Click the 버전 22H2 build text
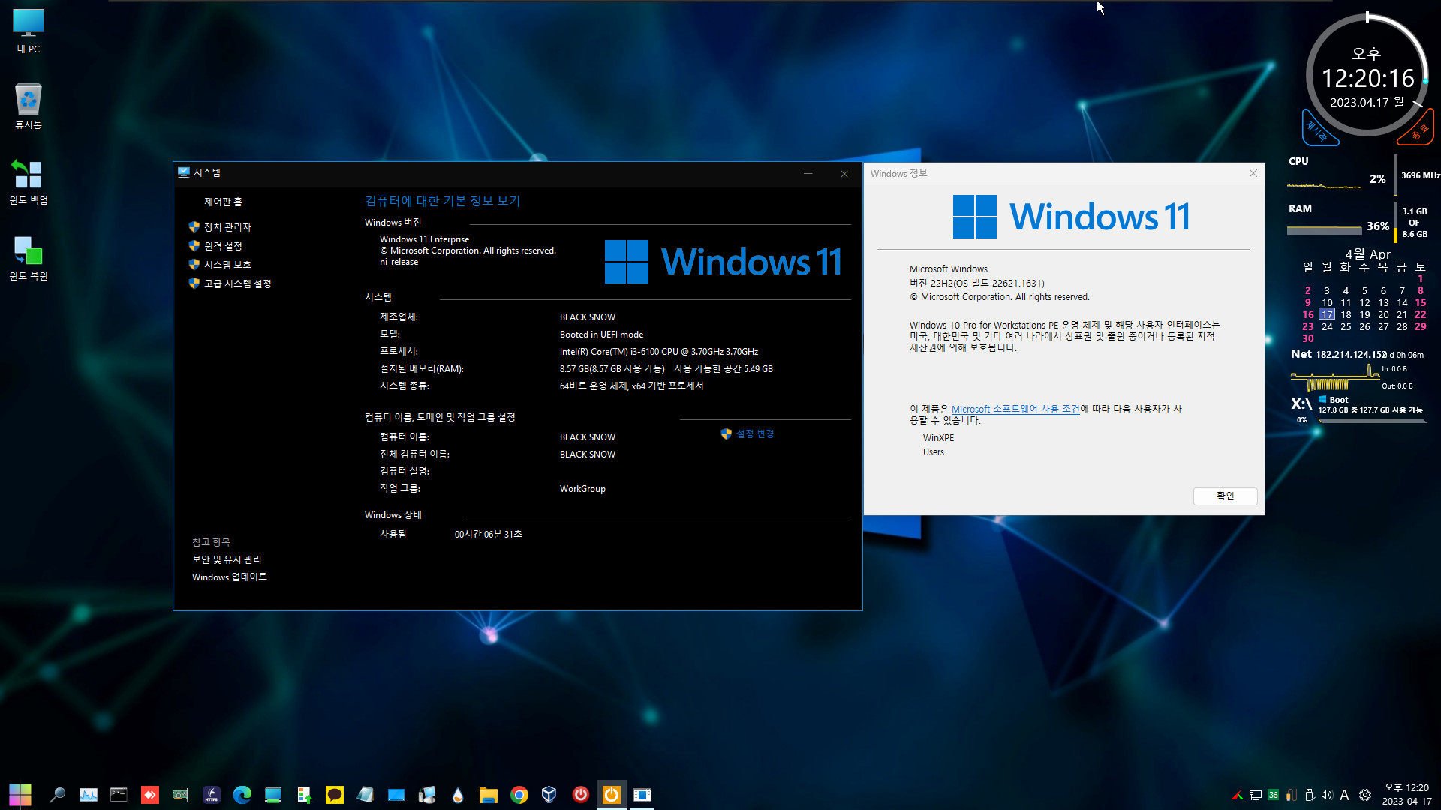 point(976,283)
